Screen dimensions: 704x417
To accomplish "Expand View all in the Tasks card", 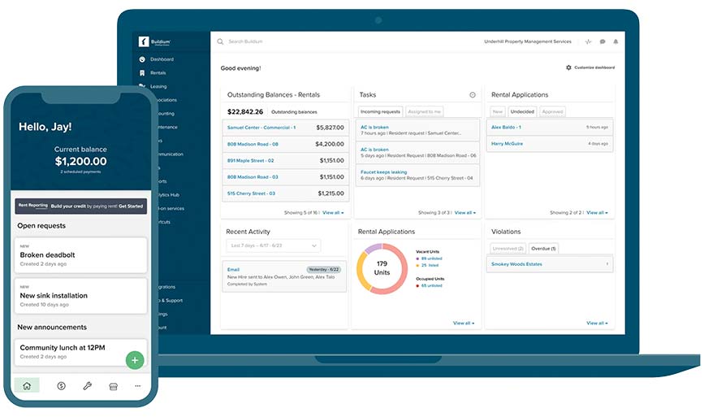I will click(465, 212).
